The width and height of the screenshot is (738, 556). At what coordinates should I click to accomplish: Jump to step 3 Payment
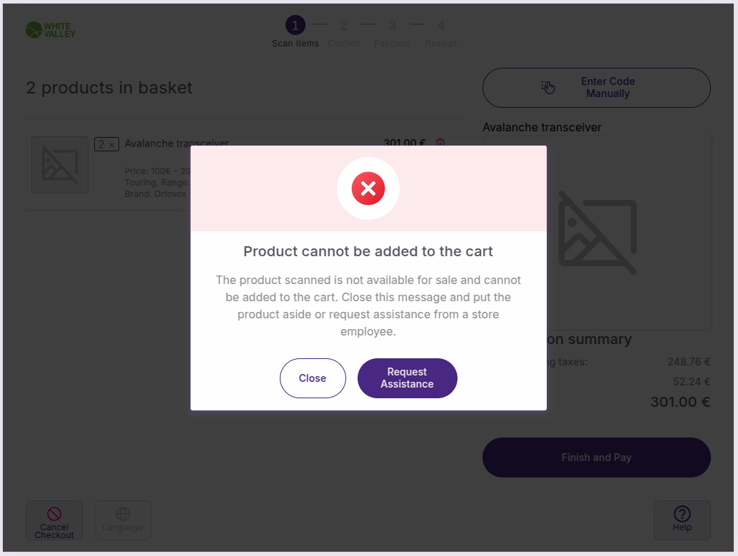[392, 26]
